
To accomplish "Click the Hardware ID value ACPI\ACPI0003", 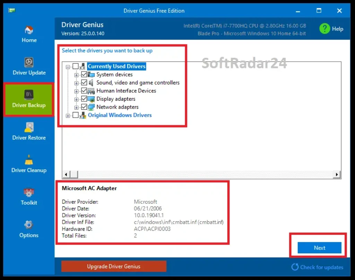I will [152, 229].
